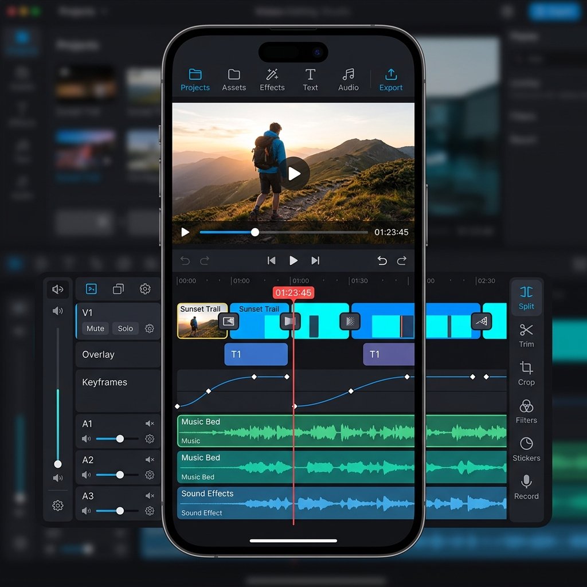
Task: Mute track A2 with speaker-x icon
Action: 150,459
